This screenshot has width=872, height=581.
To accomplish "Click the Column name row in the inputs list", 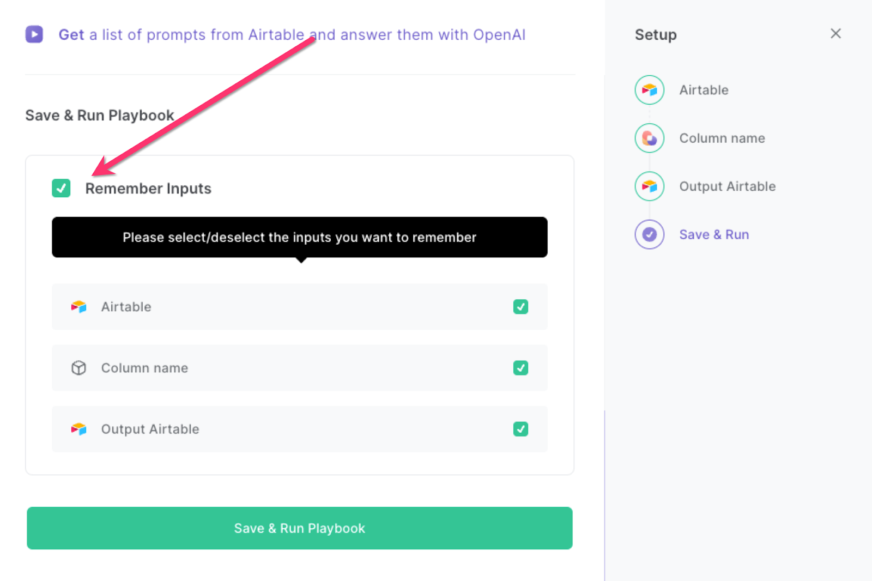I will point(299,368).
